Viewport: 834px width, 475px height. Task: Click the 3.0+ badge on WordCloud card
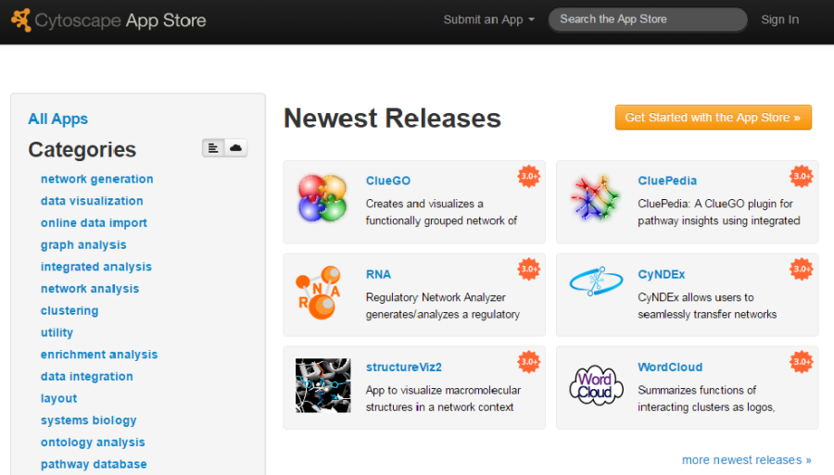801,362
